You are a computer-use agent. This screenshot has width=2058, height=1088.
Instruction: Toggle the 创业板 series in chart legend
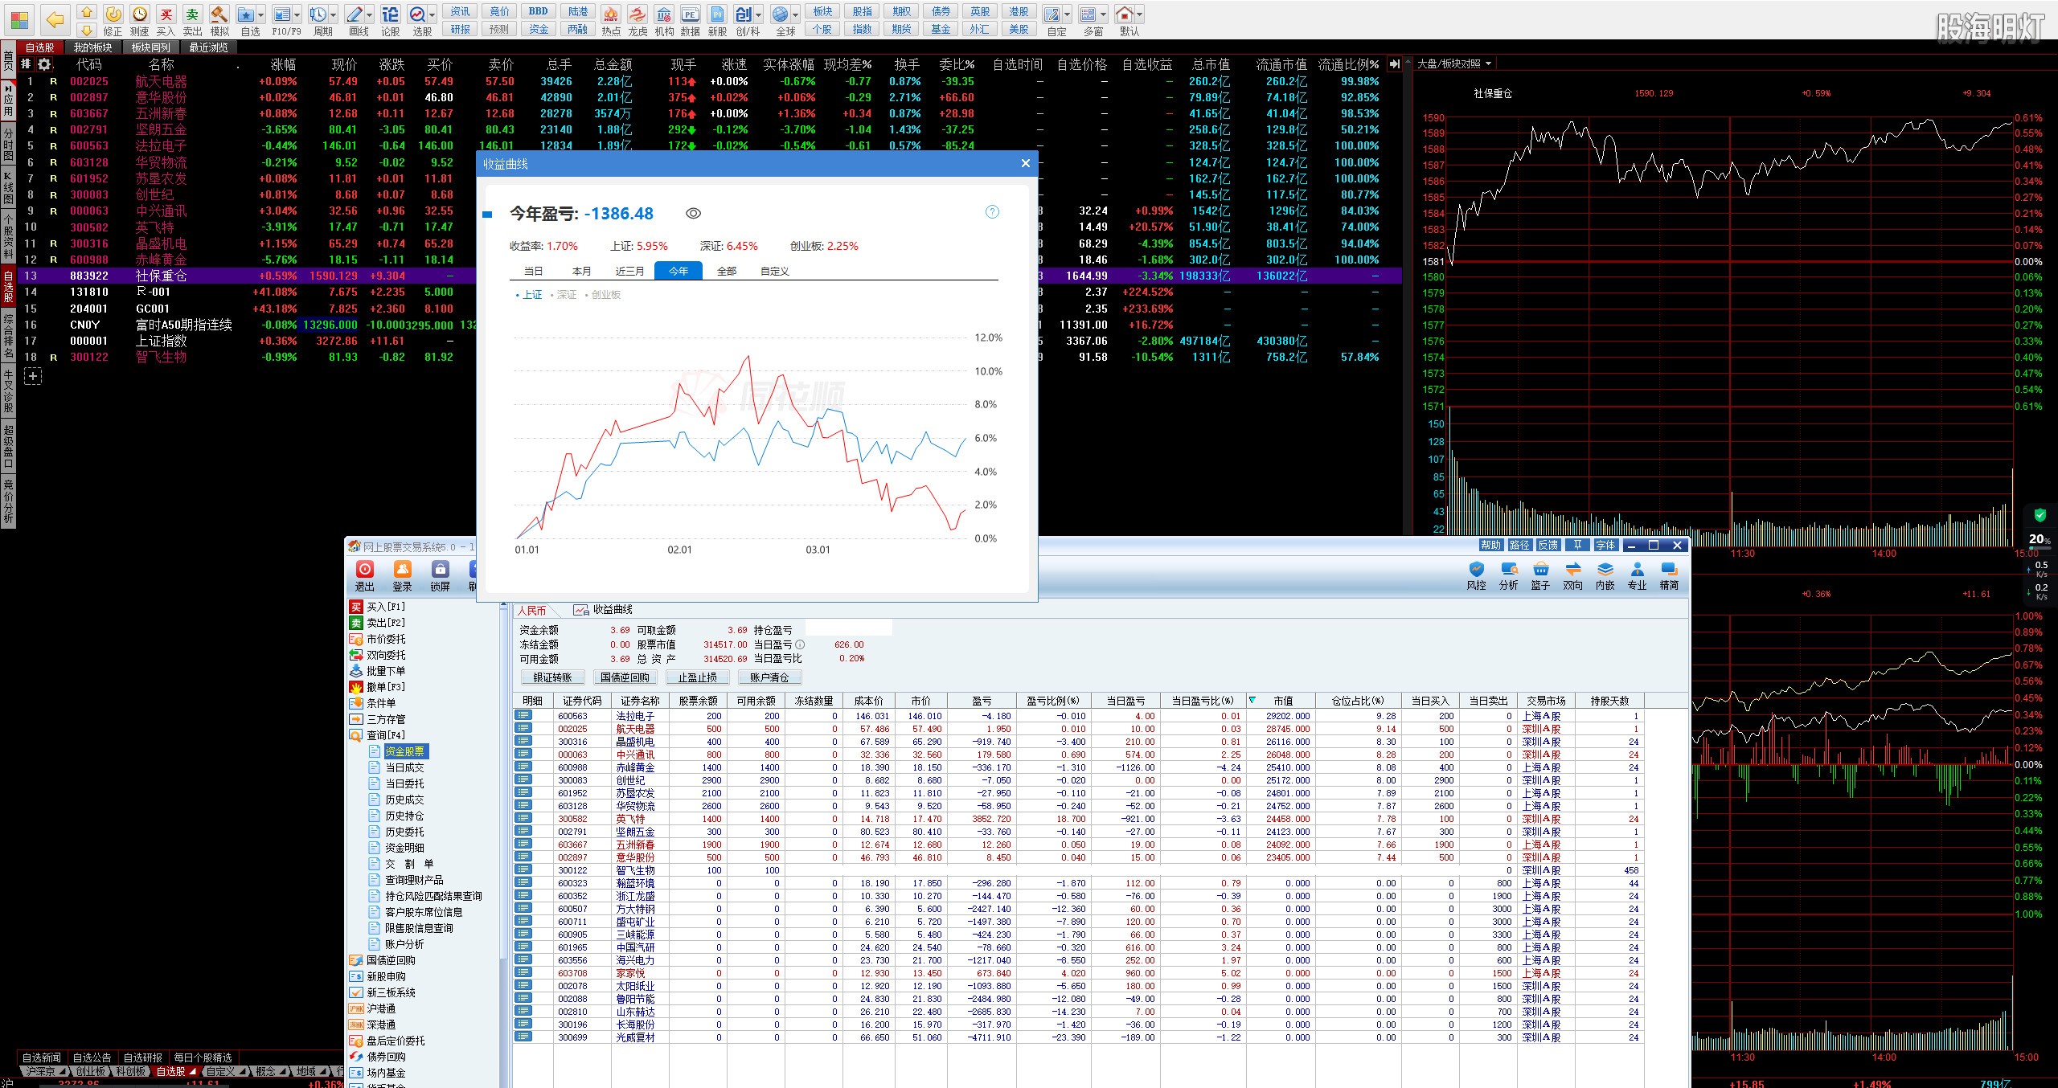pyautogui.click(x=603, y=295)
